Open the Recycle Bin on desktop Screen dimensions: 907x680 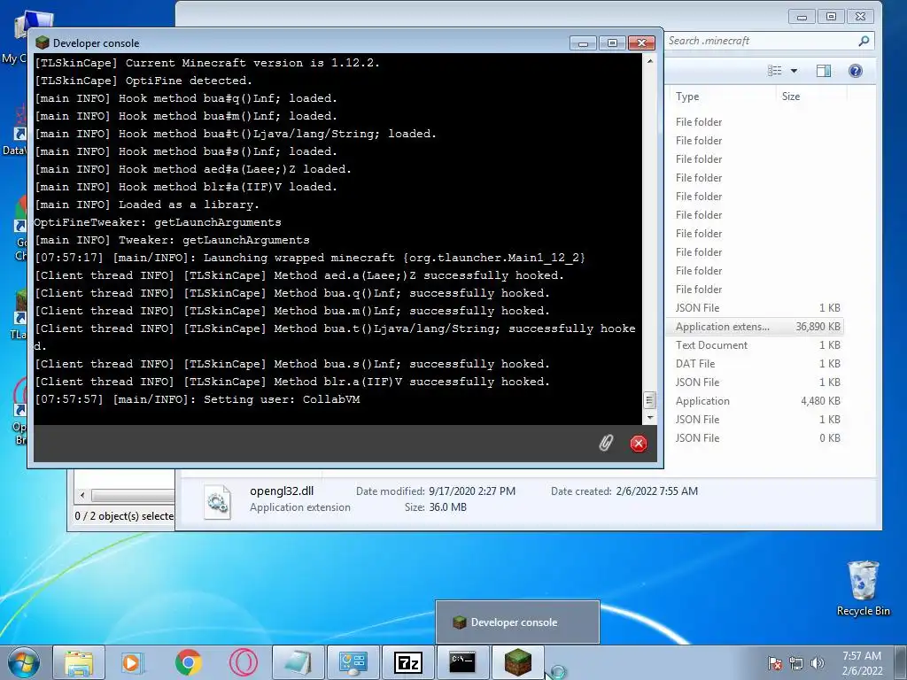click(863, 588)
